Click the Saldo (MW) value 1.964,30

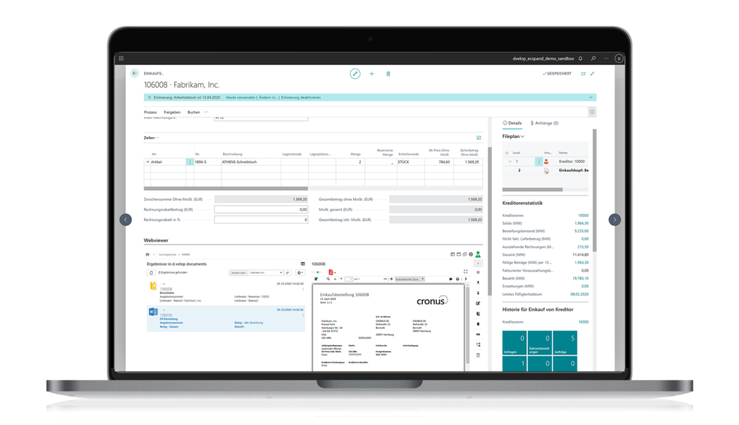(x=581, y=223)
